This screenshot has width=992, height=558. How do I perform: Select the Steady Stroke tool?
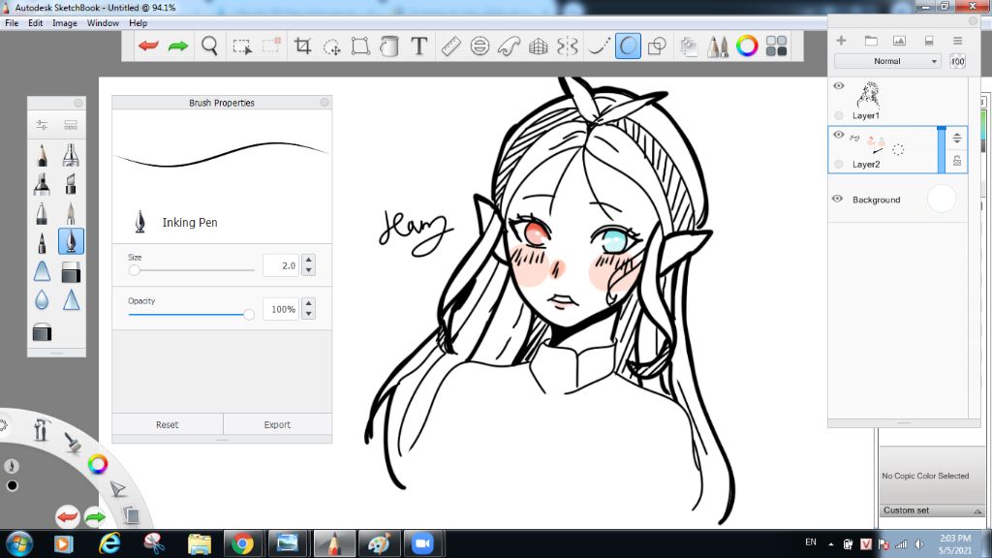click(599, 46)
